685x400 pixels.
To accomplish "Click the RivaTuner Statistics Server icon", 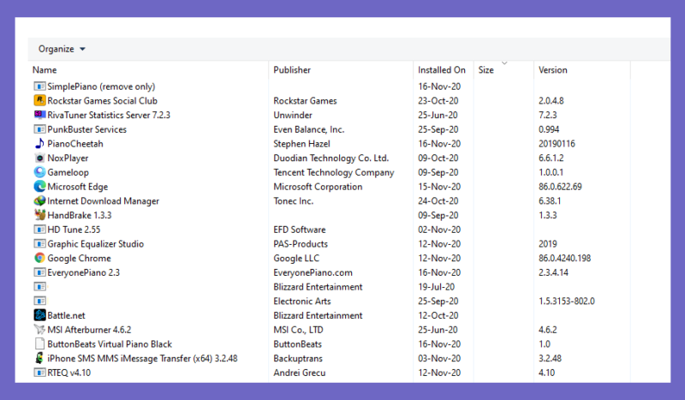I will [39, 115].
